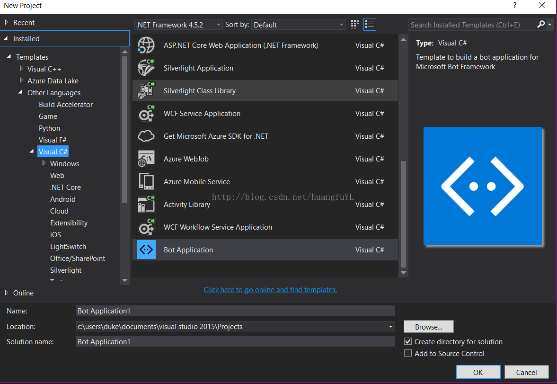This screenshot has width=557, height=384.
Task: Select the Office/SharePoint category
Action: coord(78,259)
